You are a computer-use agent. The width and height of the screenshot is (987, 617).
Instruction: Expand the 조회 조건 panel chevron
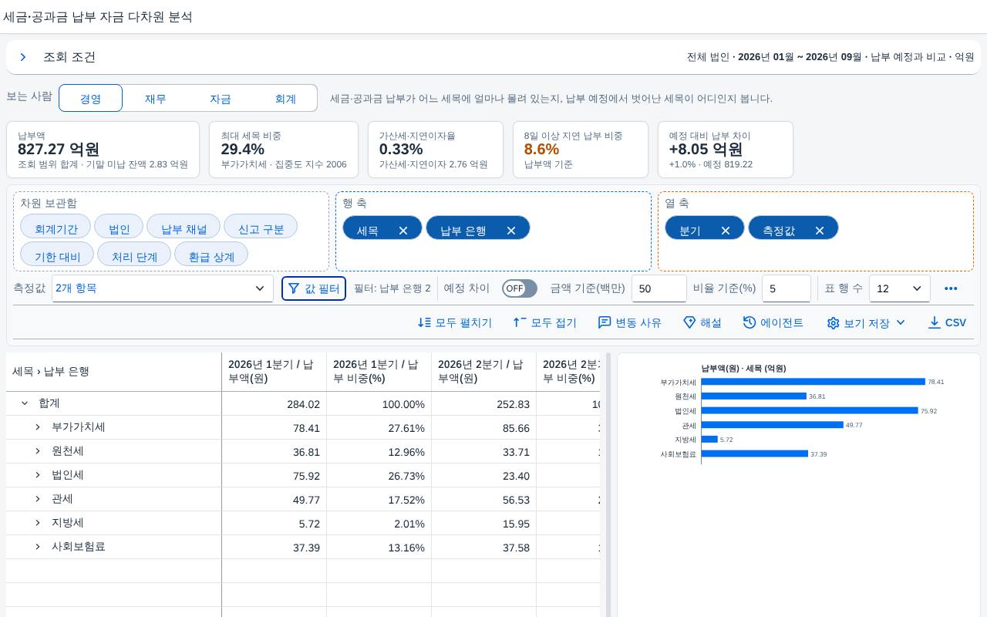pos(23,57)
